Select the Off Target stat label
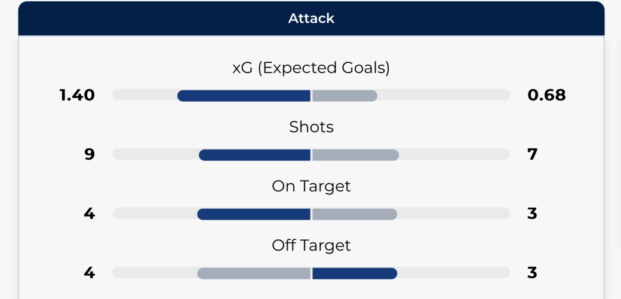Screen dimensions: 621x299 pyautogui.click(x=311, y=245)
